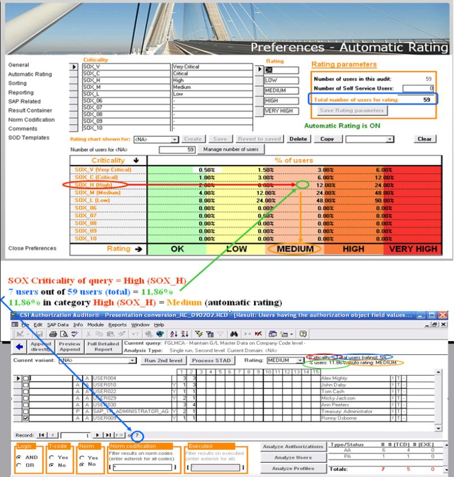Click the Number of Self Service Users field

[418, 88]
